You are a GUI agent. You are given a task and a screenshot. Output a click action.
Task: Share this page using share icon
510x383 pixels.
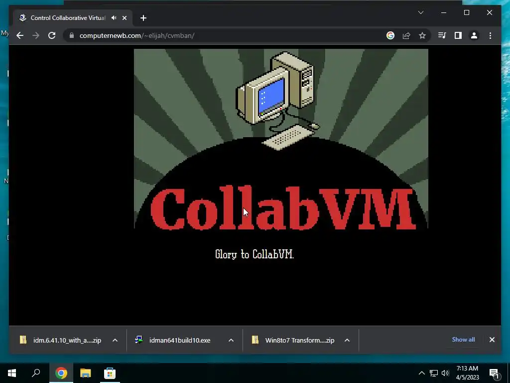(406, 35)
